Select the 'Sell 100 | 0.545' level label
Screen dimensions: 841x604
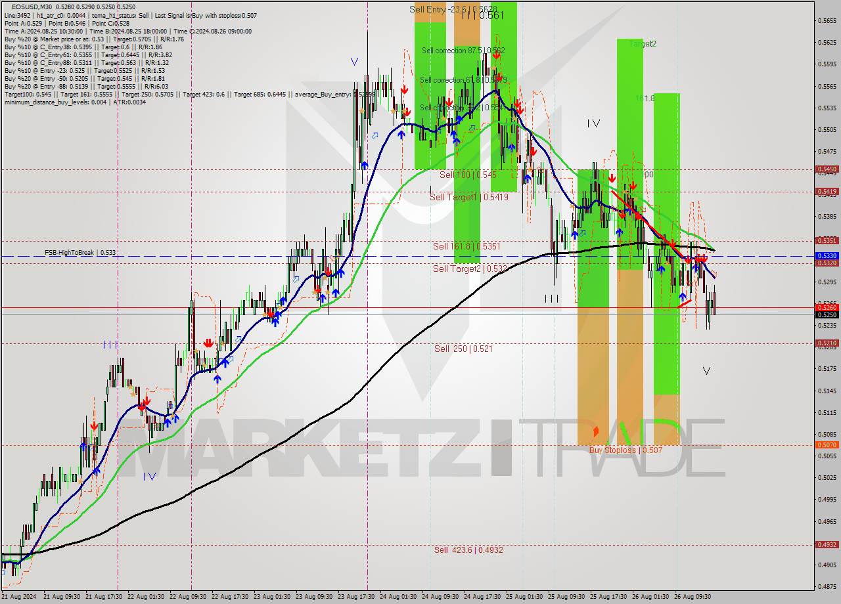pyautogui.click(x=468, y=175)
